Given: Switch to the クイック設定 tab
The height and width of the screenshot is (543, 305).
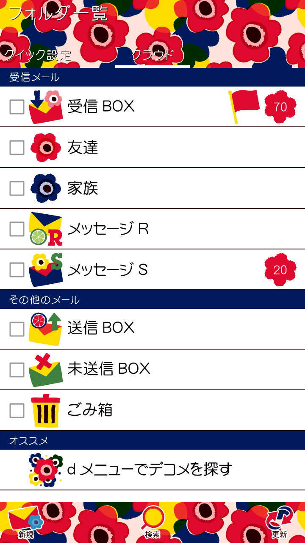Looking at the screenshot, I should tap(38, 55).
